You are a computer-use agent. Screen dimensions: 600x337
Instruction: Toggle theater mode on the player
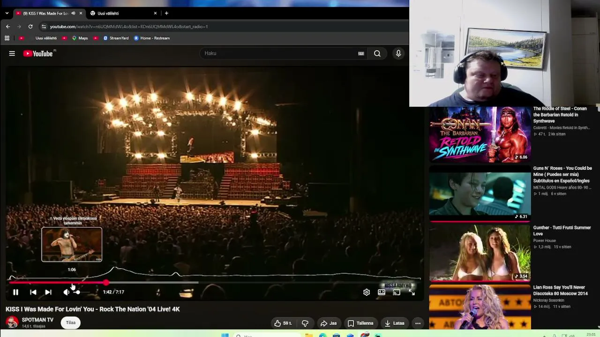(382, 292)
